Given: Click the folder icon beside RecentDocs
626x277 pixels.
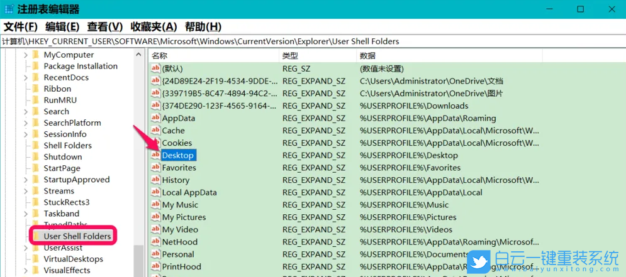Looking at the screenshot, I should click(x=36, y=78).
